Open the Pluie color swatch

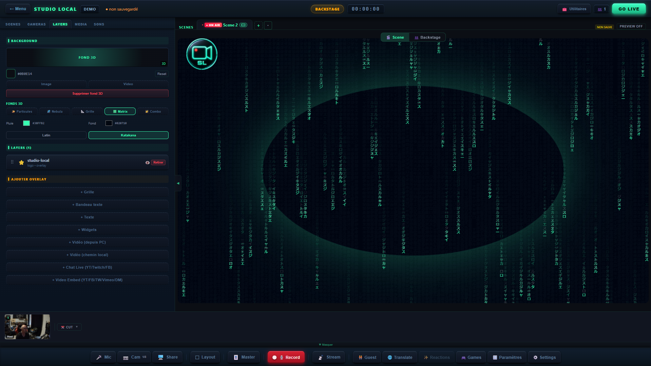tap(26, 123)
